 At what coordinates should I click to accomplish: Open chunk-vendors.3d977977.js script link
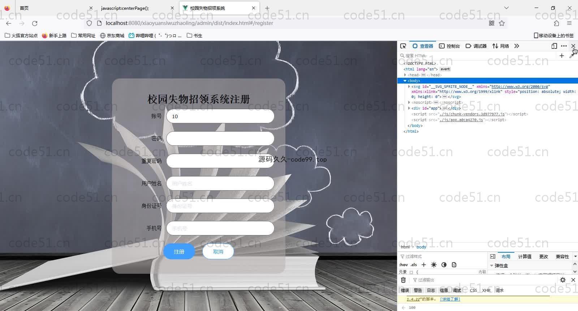[472, 114]
